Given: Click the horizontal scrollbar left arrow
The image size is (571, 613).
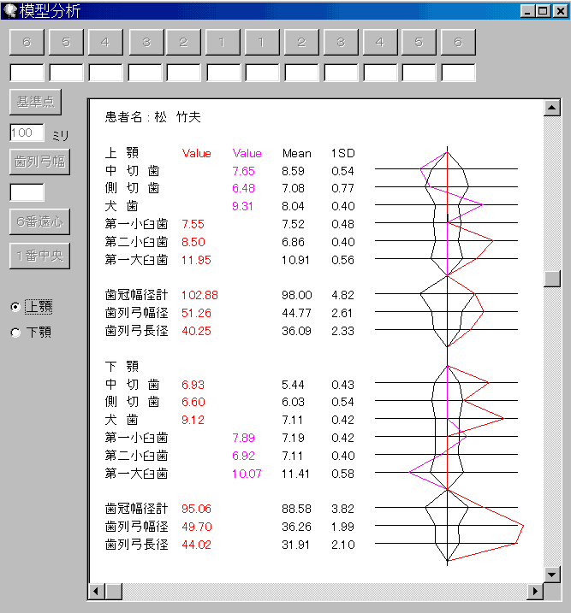Looking at the screenshot, I should pos(96,591).
